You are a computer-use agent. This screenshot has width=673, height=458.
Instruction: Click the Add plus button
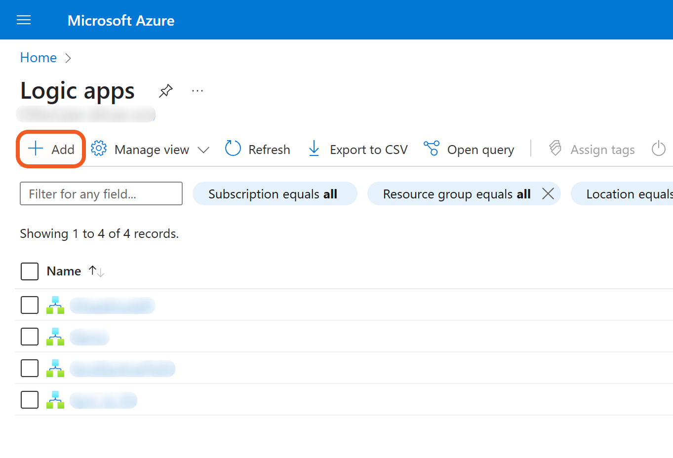[x=51, y=149]
